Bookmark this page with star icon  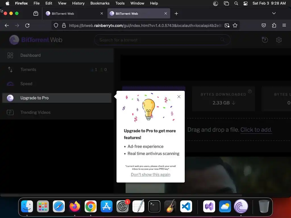(235, 25)
